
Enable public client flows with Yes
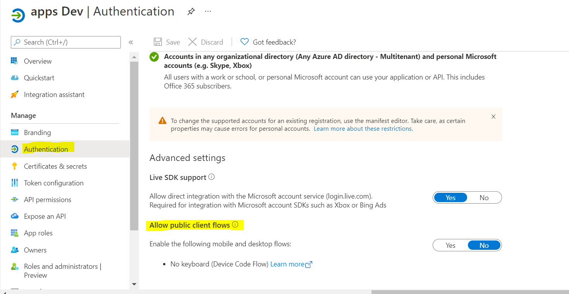tap(450, 245)
